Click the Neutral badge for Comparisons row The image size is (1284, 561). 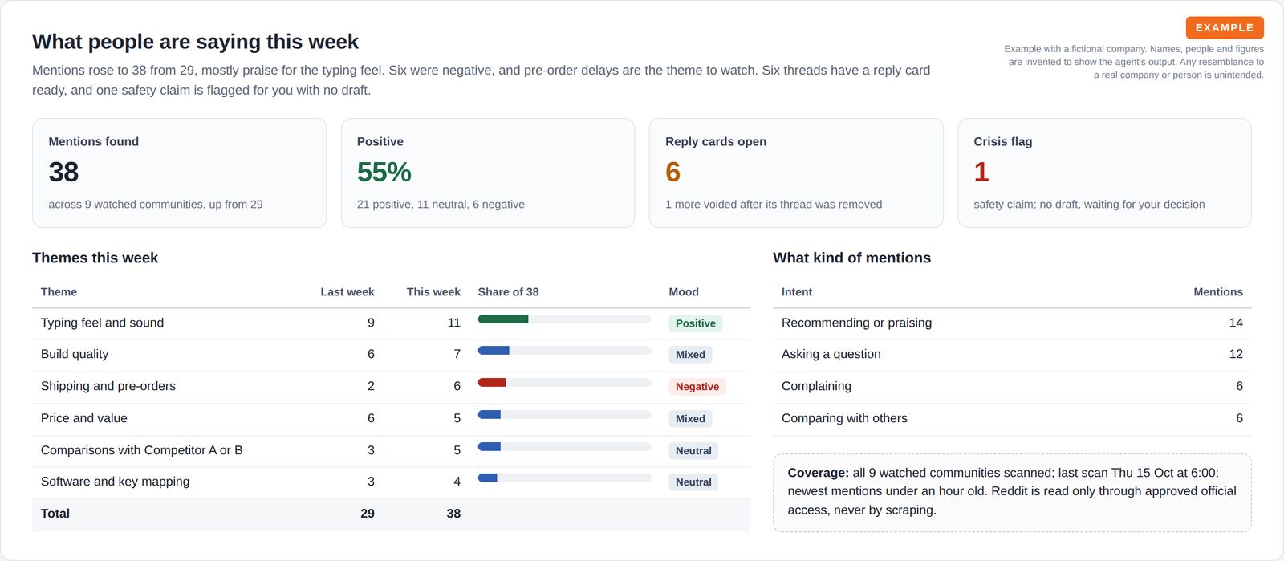693,451
